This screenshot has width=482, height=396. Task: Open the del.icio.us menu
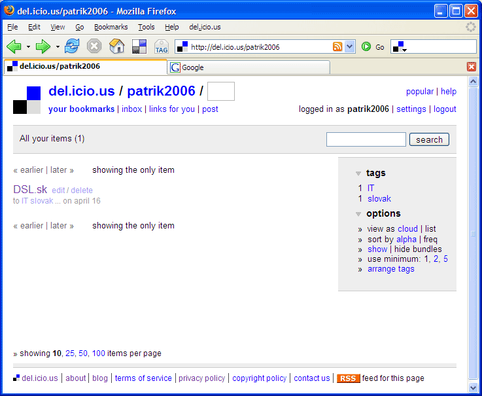click(205, 27)
